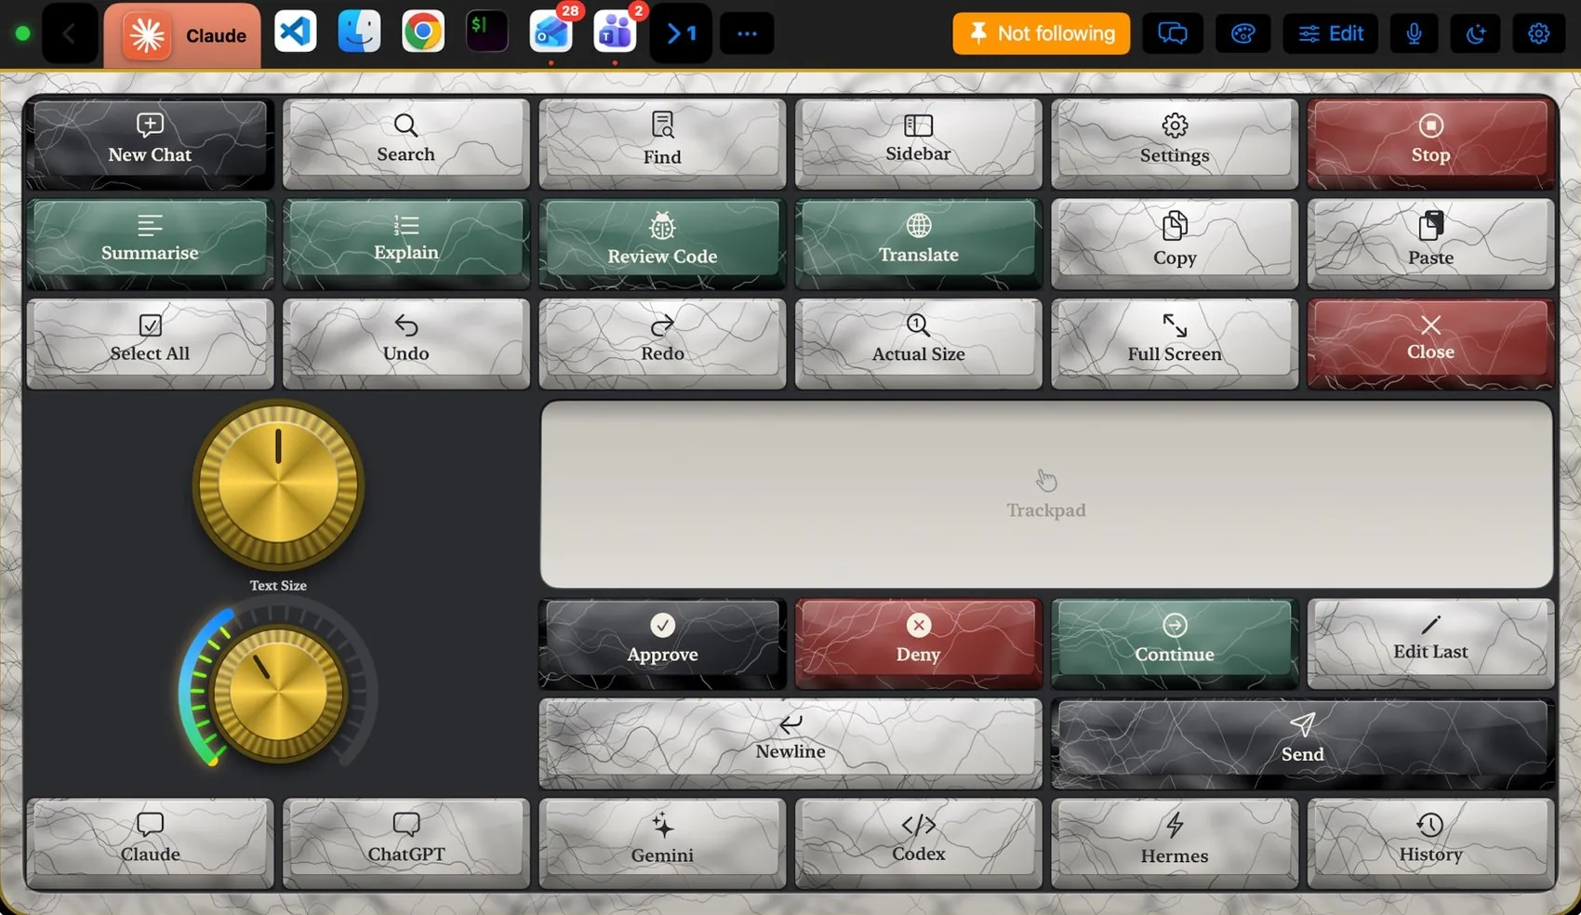Image resolution: width=1581 pixels, height=915 pixels.
Task: Click the Text Size gold knob
Action: [278, 484]
